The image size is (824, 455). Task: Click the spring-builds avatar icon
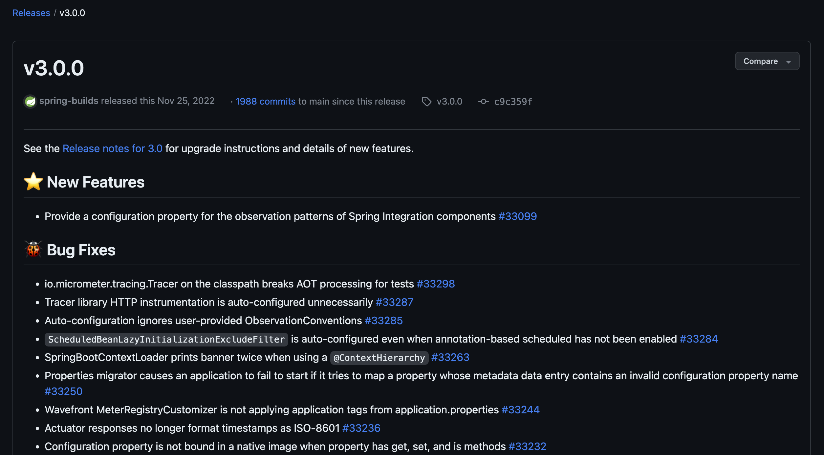(30, 101)
